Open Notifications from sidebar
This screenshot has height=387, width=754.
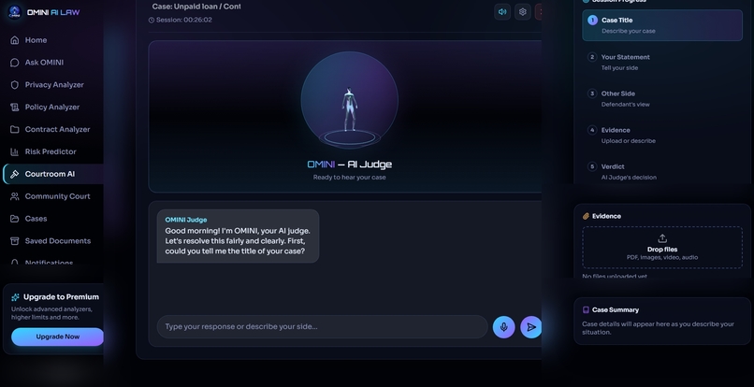[53, 262]
